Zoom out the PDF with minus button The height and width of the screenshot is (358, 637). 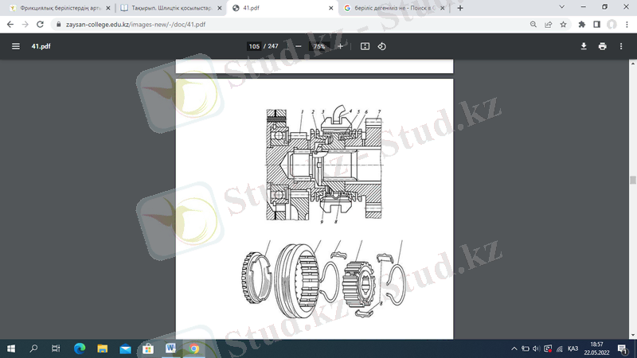(x=298, y=46)
